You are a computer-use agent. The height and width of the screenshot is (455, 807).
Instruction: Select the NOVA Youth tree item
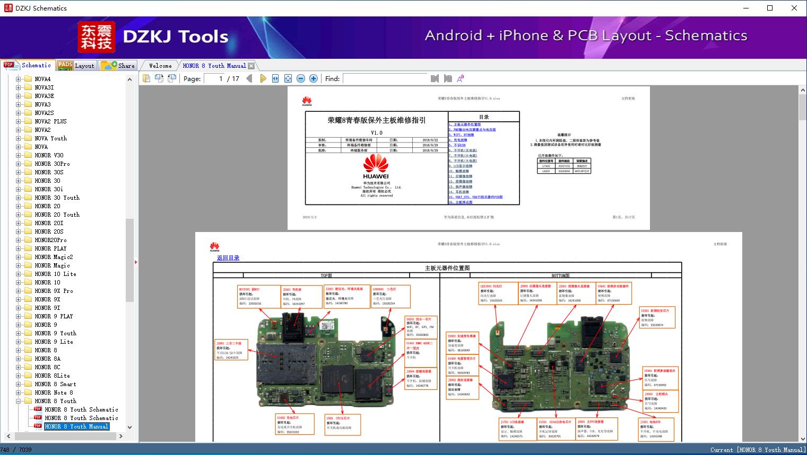pyautogui.click(x=51, y=138)
